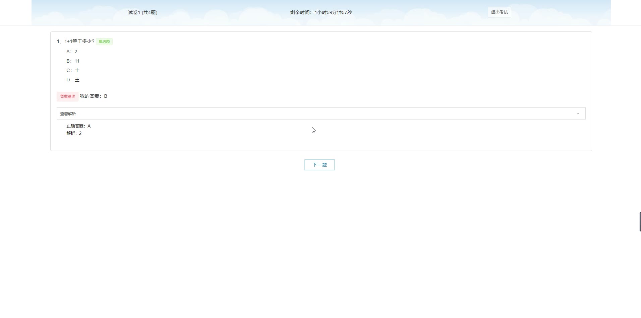Click the 解析：2 line
Viewport: 641px width, 318px height.
tap(74, 133)
